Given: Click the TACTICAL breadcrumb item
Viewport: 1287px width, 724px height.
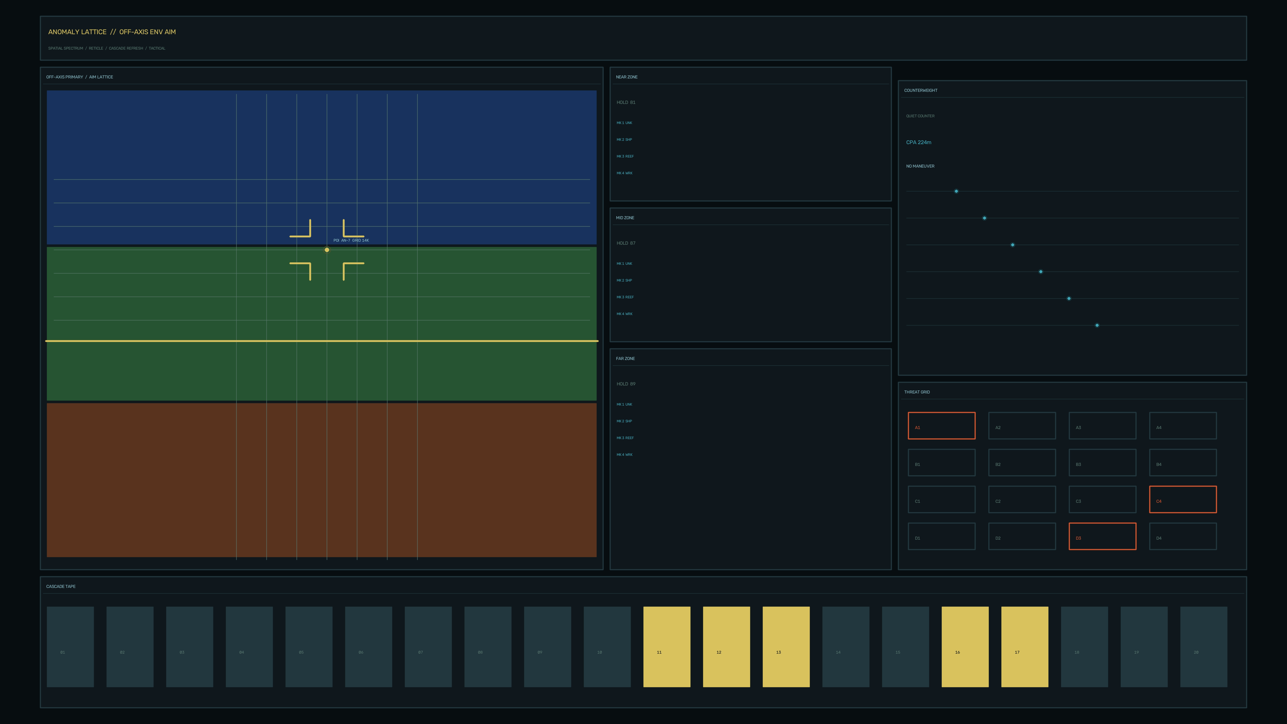Looking at the screenshot, I should click(x=157, y=49).
